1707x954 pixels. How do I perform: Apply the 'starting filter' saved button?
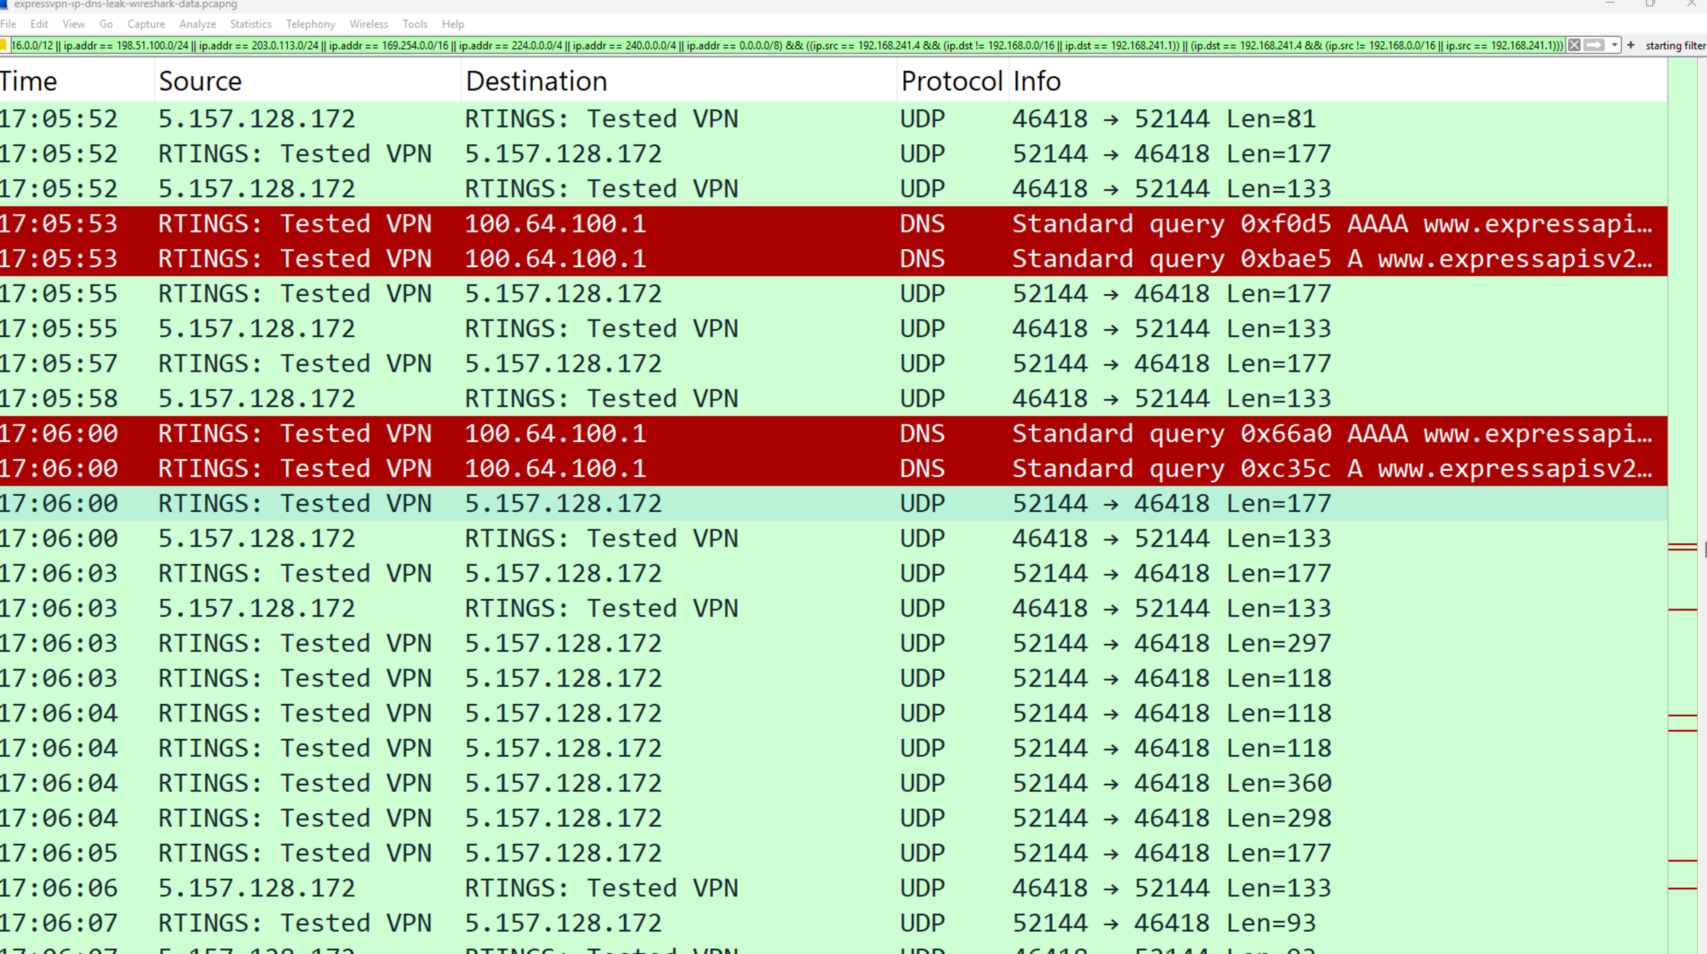pyautogui.click(x=1675, y=45)
